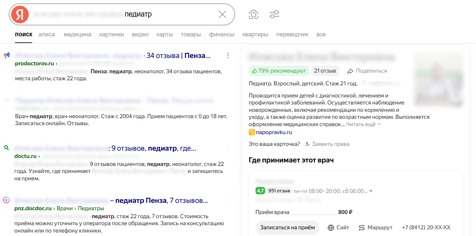The height and width of the screenshot is (236, 476).
Task: Click the 79% рекомендуют badge
Action: [279, 71]
